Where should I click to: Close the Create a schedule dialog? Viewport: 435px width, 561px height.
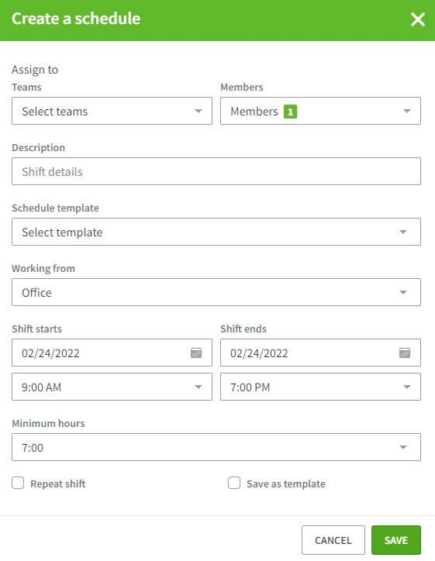click(x=418, y=19)
